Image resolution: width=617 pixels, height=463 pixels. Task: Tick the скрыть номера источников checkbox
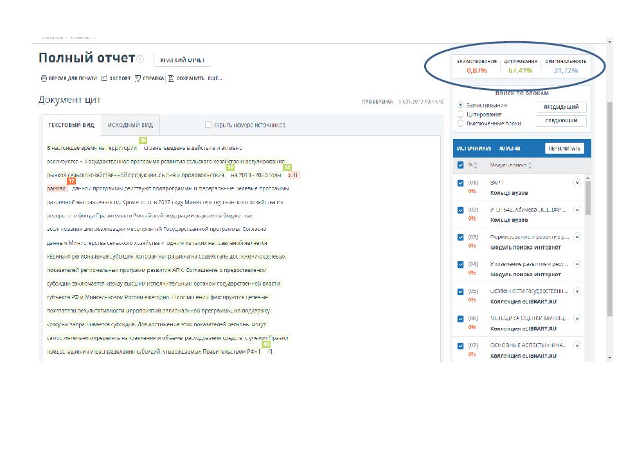click(208, 125)
